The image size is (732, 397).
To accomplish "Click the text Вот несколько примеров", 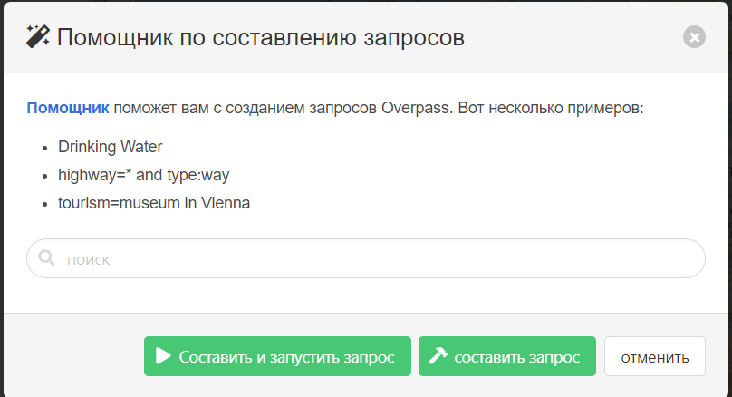I will click(x=551, y=108).
